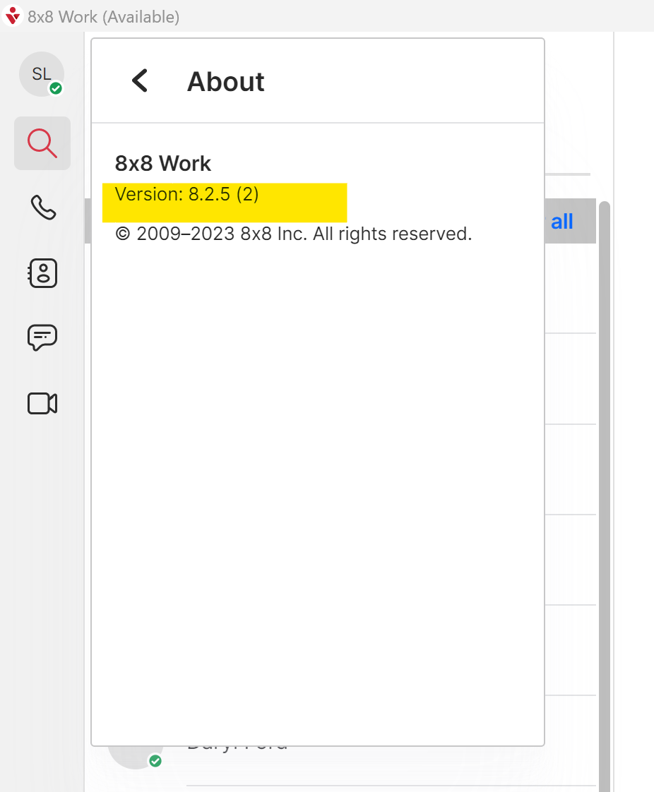Click the 8x8 logo in title bar
The image size is (654, 792).
(12, 16)
